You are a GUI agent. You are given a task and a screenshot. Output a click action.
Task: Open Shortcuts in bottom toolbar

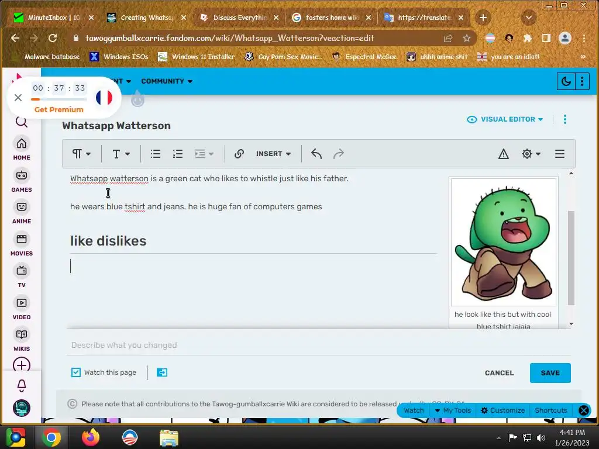(x=551, y=410)
